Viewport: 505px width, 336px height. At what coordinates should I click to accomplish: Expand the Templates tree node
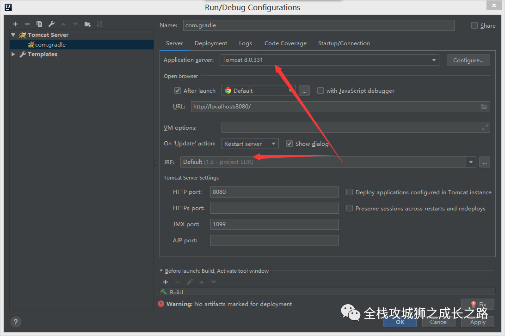tap(13, 54)
